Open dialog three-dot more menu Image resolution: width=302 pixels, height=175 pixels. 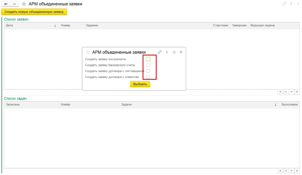tap(167, 52)
